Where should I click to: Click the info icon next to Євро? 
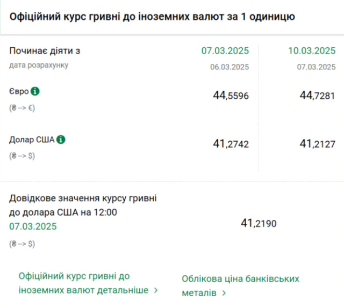tap(35, 91)
